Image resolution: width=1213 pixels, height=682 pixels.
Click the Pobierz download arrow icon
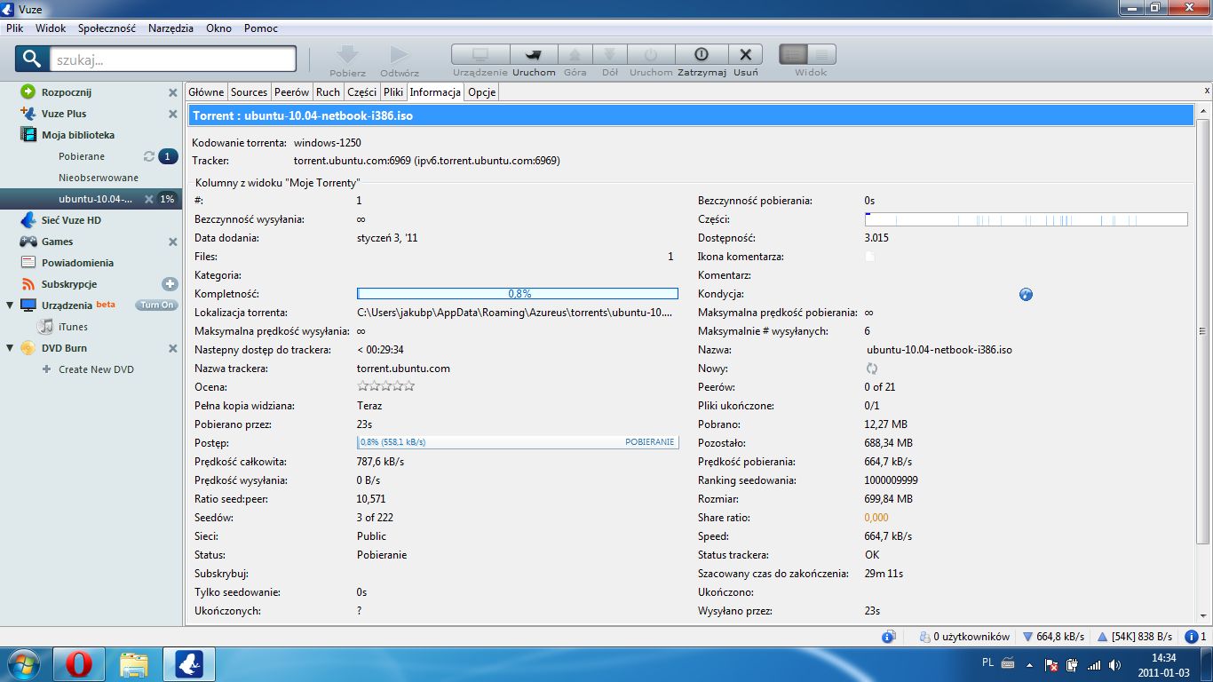pyautogui.click(x=347, y=55)
